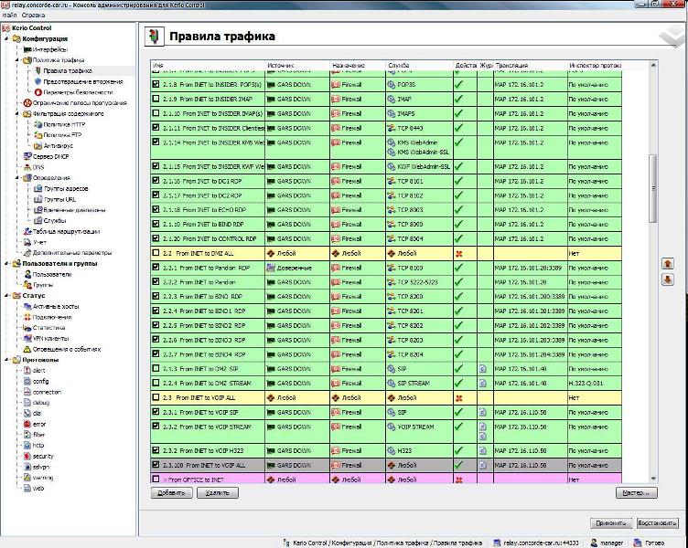Screen dimensions: 688x548
Task: Click the TCP 5222-5223 service cell
Action: coord(419,282)
